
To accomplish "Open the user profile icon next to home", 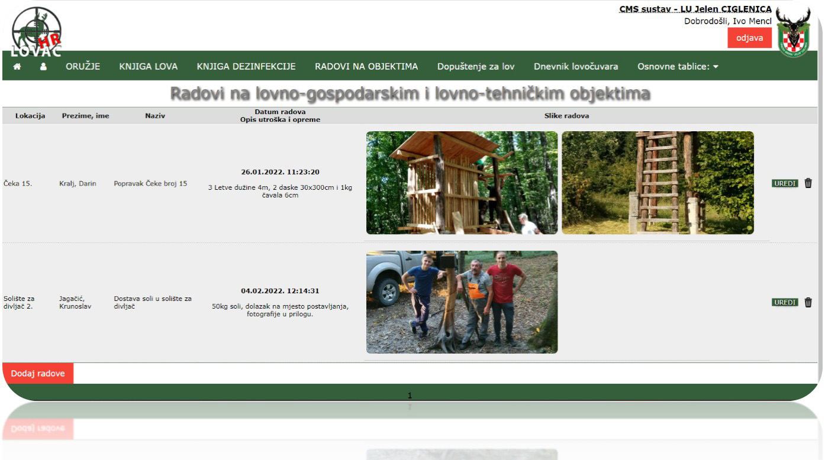I will [42, 66].
